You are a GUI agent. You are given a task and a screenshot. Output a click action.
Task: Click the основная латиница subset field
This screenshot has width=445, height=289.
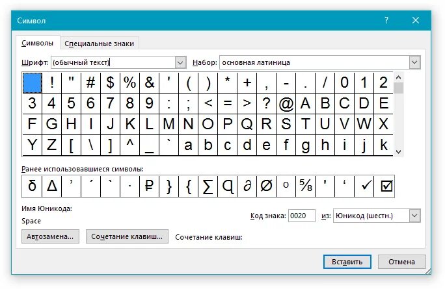[314, 62]
